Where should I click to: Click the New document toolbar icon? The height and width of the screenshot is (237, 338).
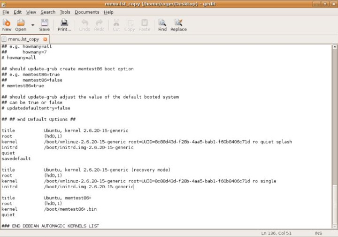(x=7, y=25)
